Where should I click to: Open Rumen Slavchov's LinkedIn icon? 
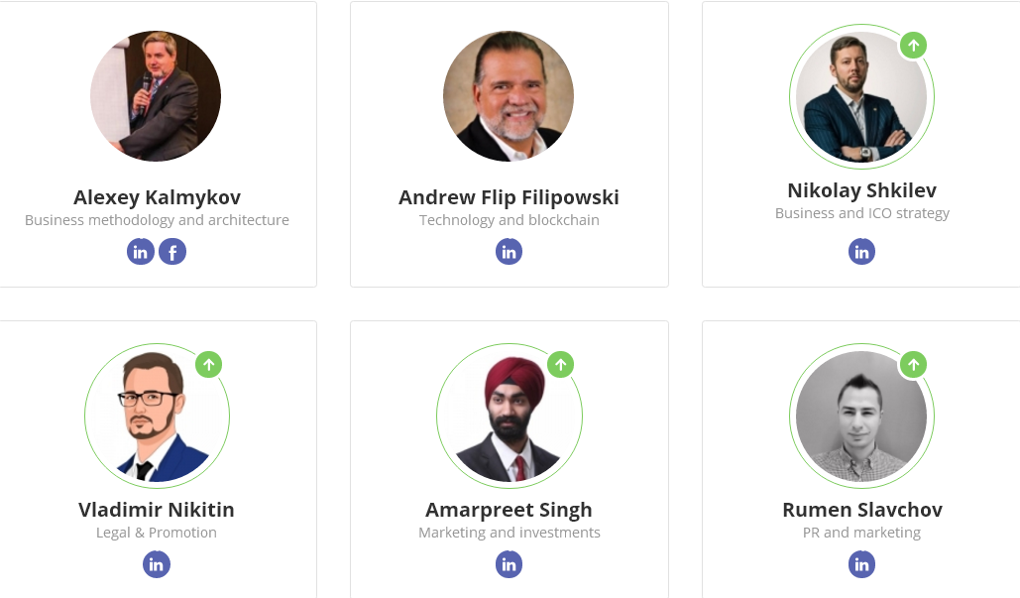click(861, 564)
